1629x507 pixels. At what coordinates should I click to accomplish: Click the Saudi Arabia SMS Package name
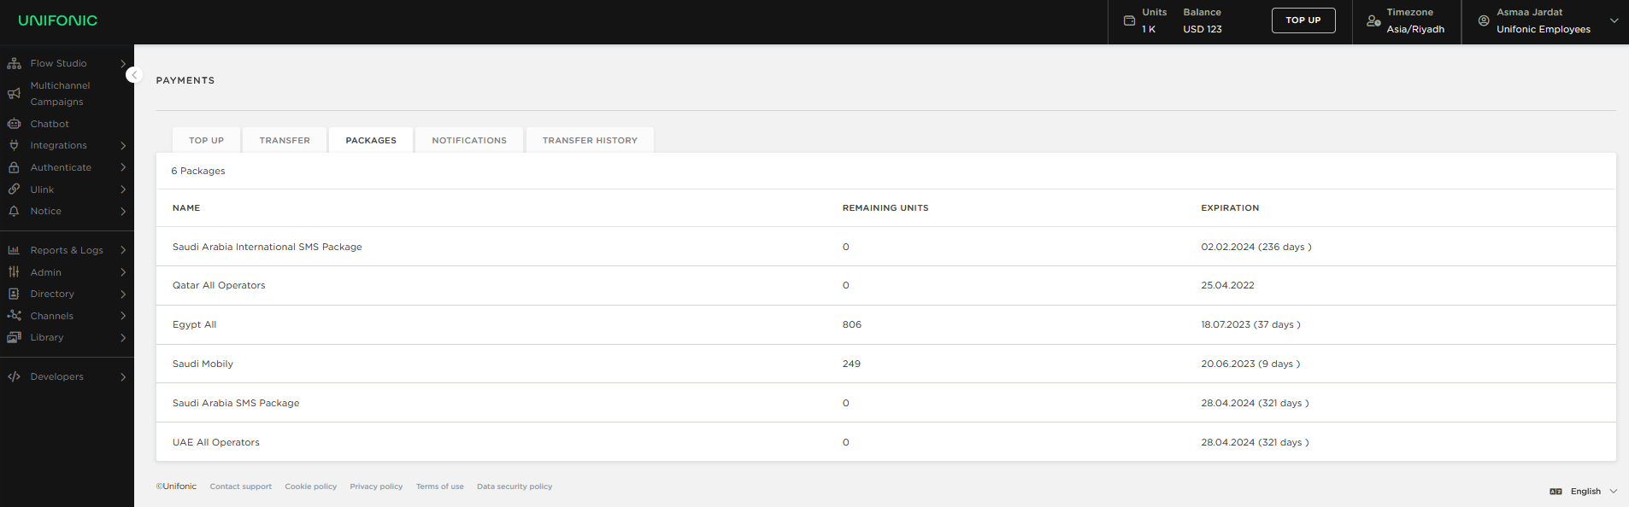[236, 403]
